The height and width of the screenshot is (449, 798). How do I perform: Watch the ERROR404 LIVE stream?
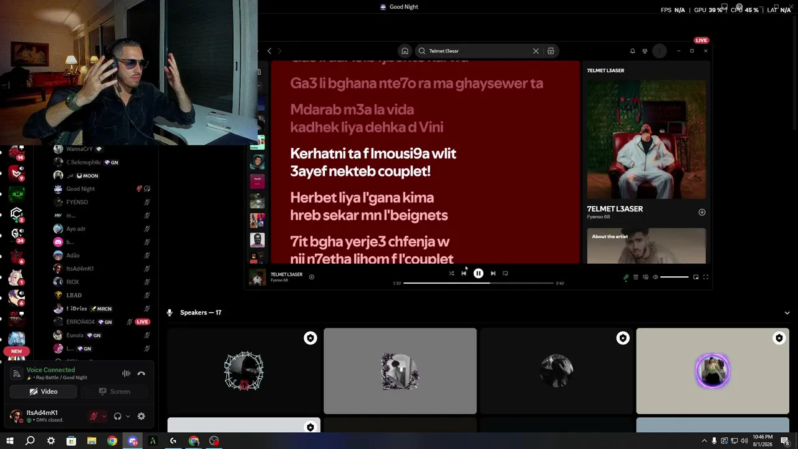click(x=143, y=322)
